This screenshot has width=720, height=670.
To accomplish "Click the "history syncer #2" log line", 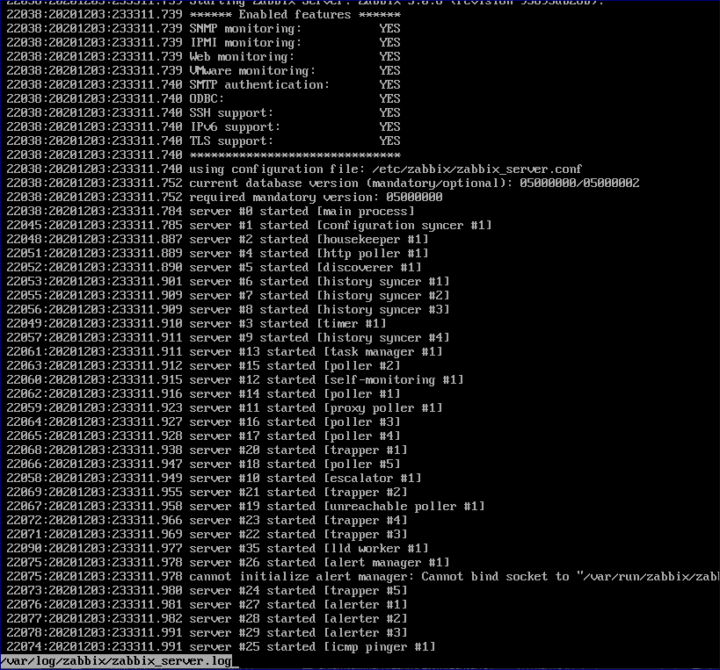I will (x=229, y=295).
